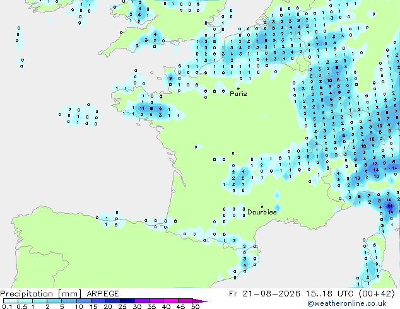Image resolution: width=400 pixels, height=309 pixels.
Task: Pick the 35 to 40 legend swatch
Action: click(156, 301)
